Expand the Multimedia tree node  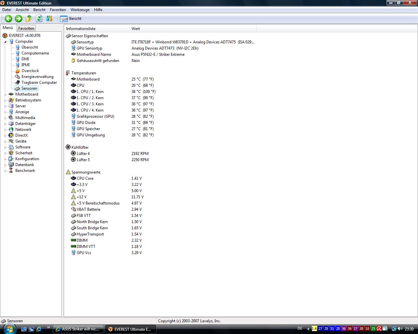5,118
